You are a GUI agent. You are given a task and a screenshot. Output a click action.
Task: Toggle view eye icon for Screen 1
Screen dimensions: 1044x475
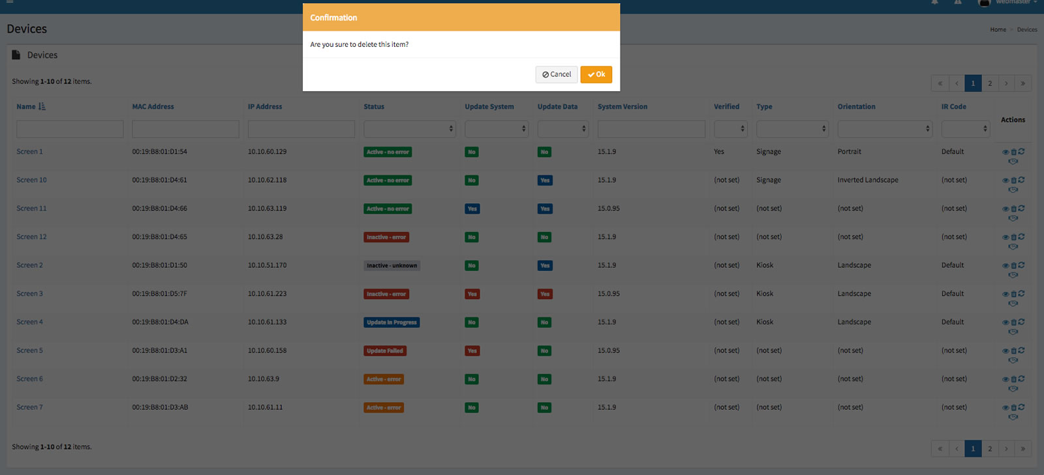pos(1006,152)
